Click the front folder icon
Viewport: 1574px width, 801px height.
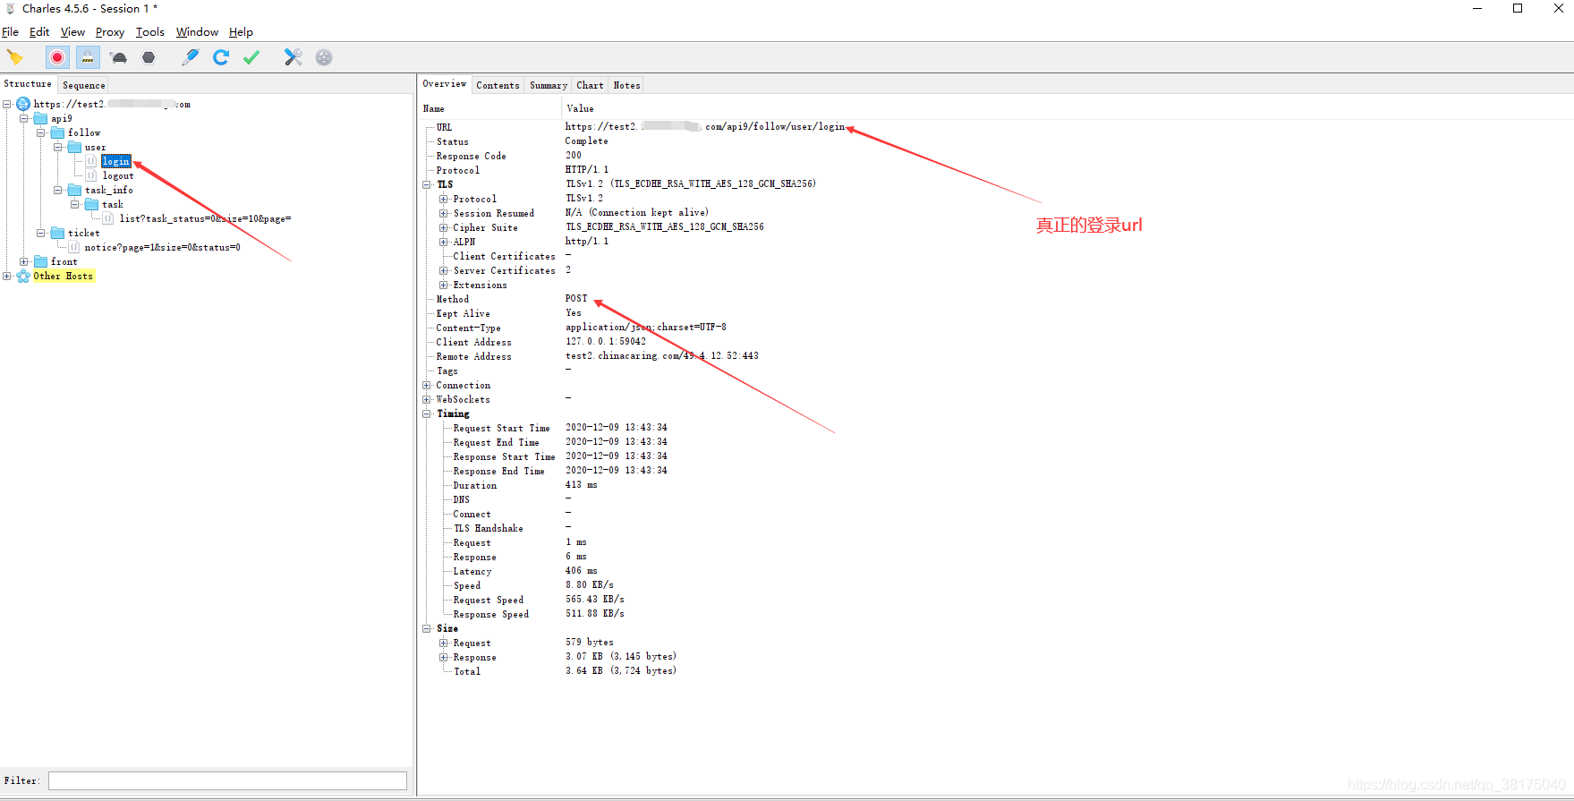click(x=40, y=262)
